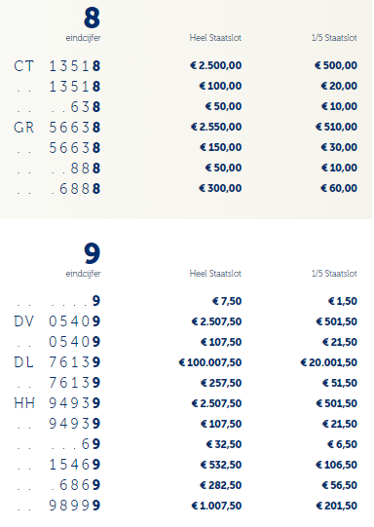Click the € 32,50 prize amount

coord(224,444)
